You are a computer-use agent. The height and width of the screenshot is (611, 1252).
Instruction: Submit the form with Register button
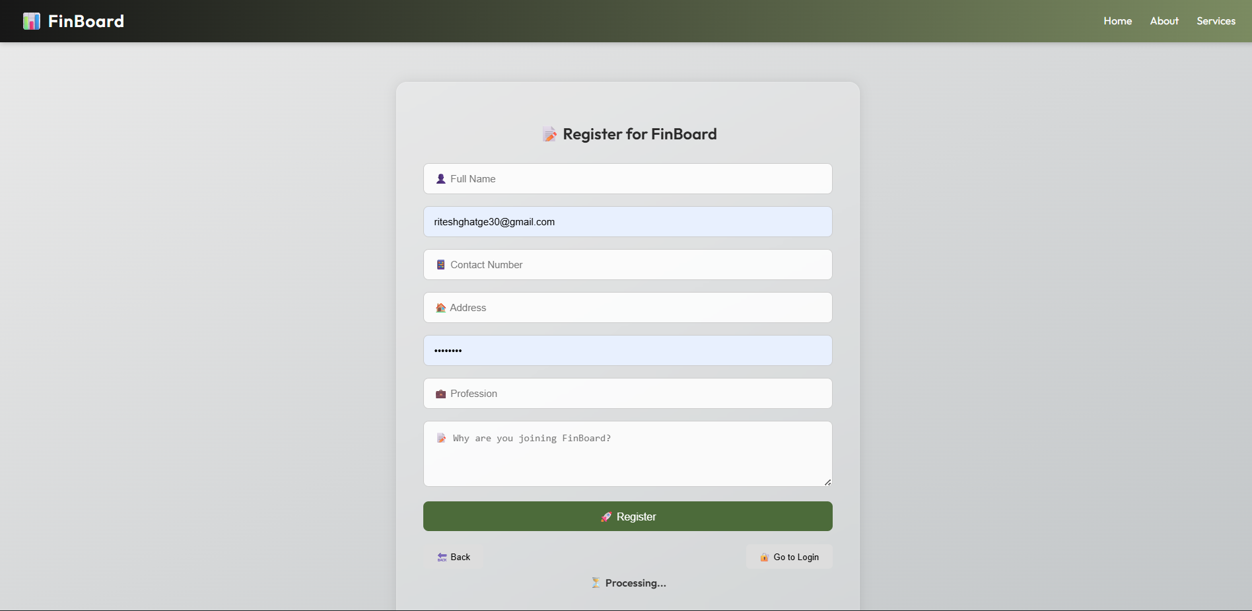627,517
